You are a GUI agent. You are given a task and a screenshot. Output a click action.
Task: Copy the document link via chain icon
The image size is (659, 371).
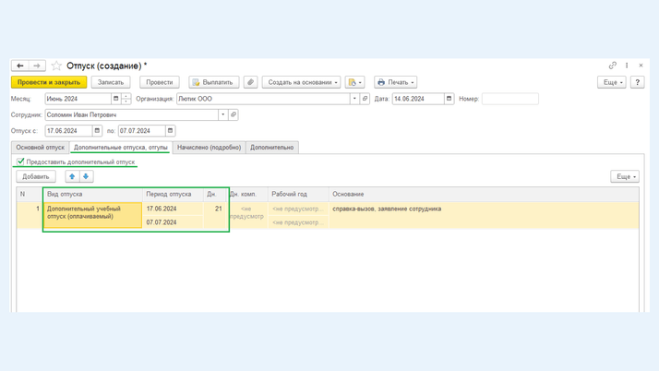(612, 66)
